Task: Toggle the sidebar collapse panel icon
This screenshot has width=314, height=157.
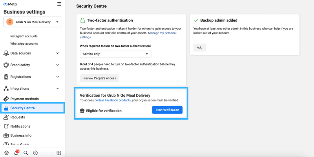Action: 59,153
